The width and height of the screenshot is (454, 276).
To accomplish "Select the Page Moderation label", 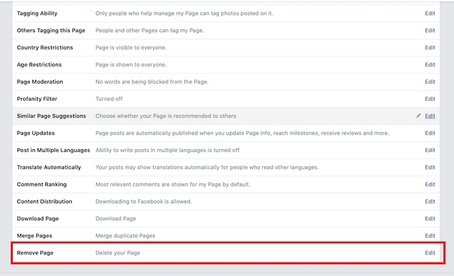I will click(40, 82).
